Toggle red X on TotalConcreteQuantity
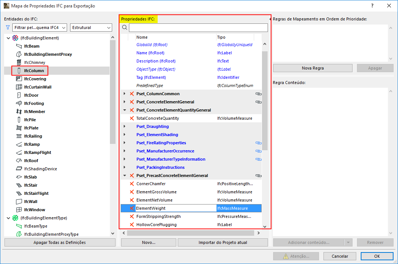 tap(132, 118)
